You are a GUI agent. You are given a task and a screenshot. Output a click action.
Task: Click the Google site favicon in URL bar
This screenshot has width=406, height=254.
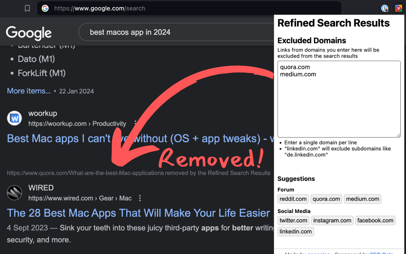45,9
